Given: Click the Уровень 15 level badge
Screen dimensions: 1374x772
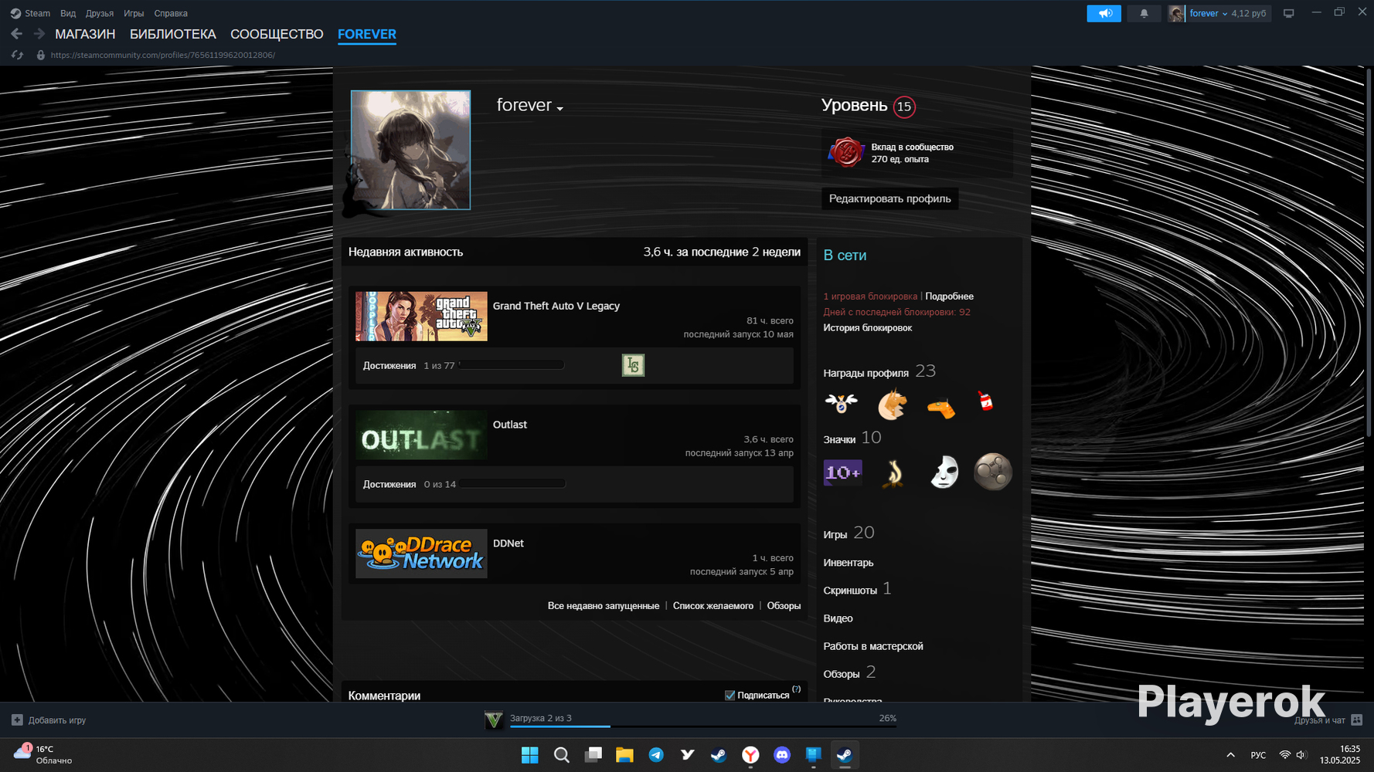Looking at the screenshot, I should tap(904, 107).
